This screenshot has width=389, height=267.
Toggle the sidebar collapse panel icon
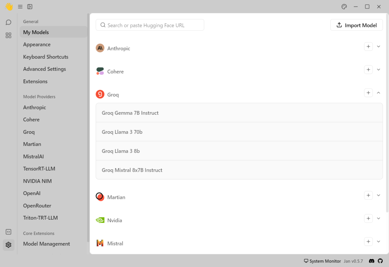click(30, 6)
